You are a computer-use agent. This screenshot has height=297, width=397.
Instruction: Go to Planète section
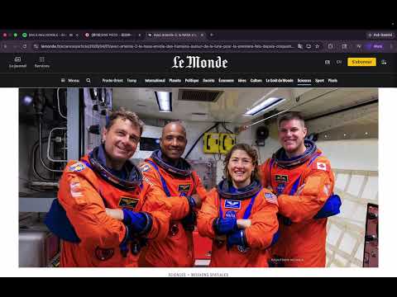175,81
